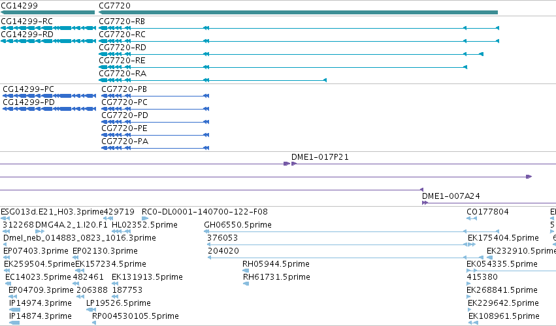Select EST RH61731.5prime
This screenshot has height=326, width=556.
(276, 277)
